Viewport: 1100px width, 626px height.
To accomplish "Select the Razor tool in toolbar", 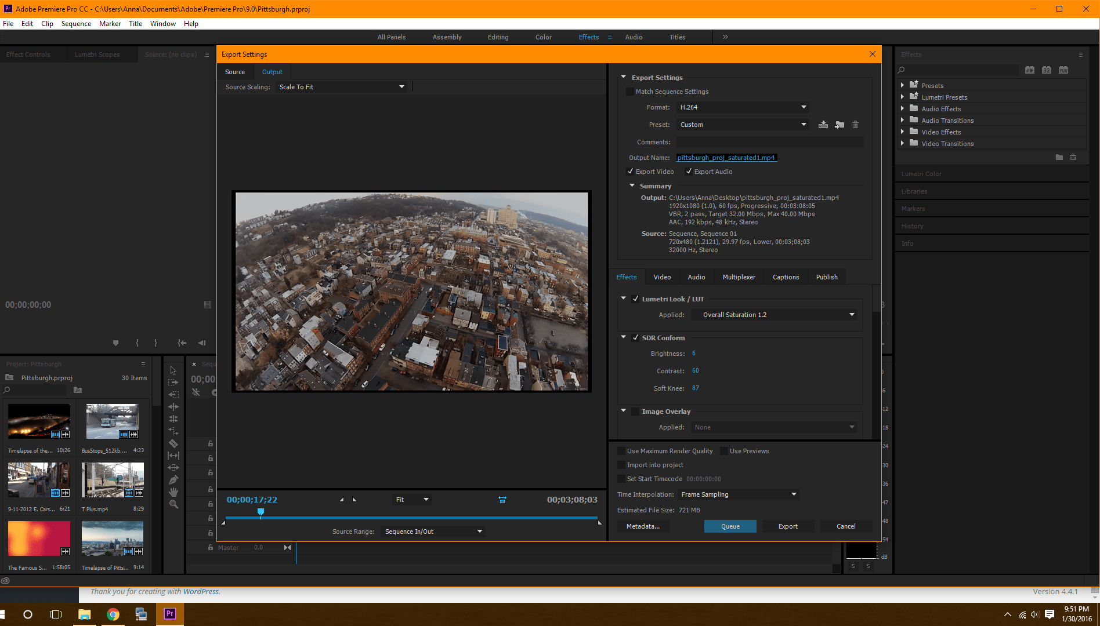I will point(173,443).
